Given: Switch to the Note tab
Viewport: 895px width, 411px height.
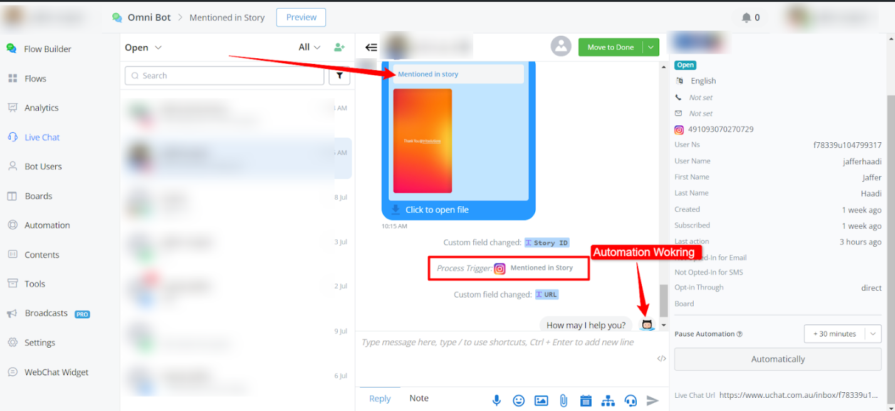Looking at the screenshot, I should click(419, 398).
